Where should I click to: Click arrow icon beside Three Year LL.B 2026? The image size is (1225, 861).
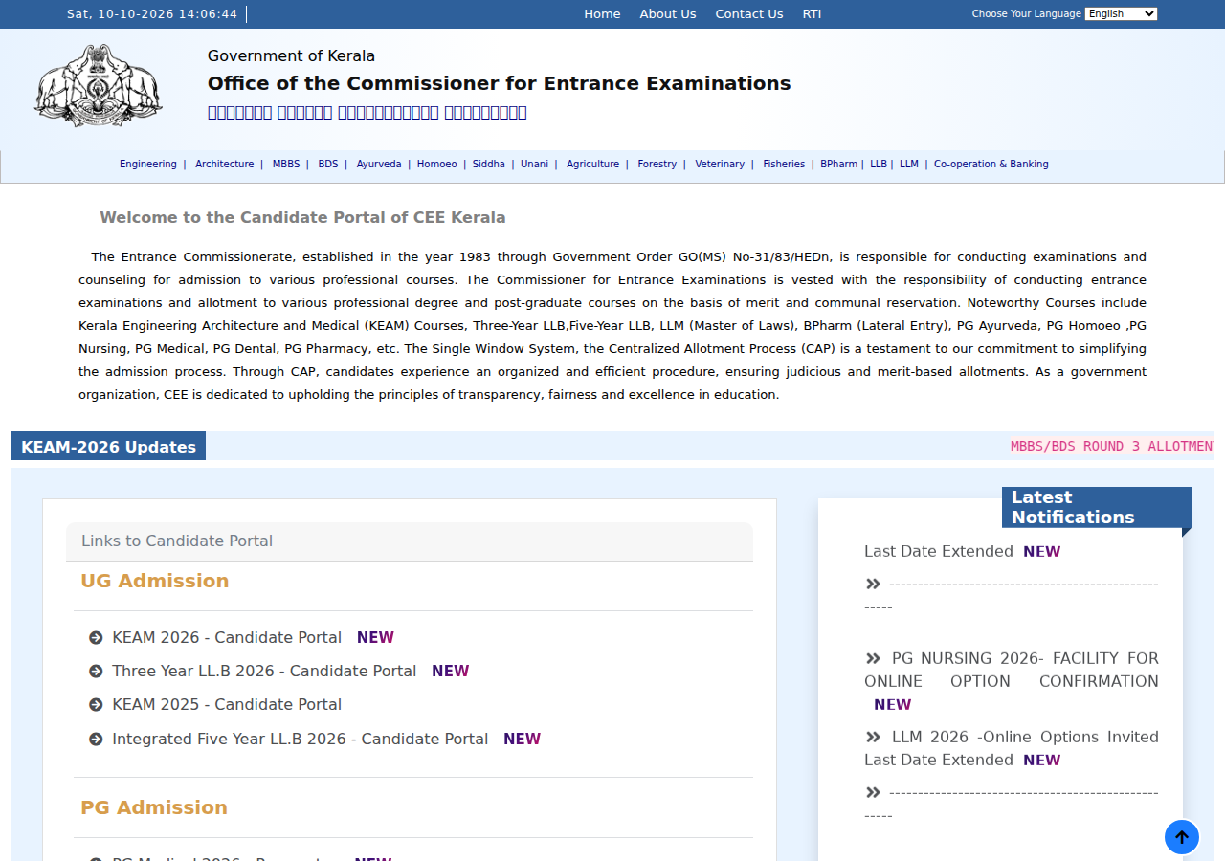coord(96,672)
